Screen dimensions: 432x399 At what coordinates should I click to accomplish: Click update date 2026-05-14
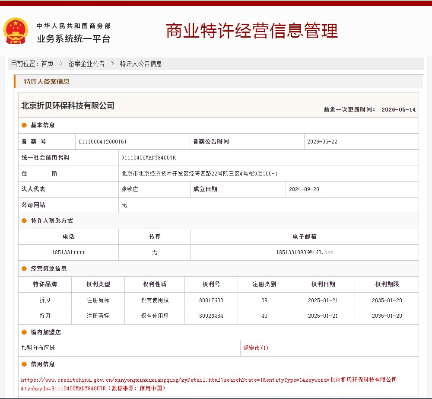click(398, 109)
